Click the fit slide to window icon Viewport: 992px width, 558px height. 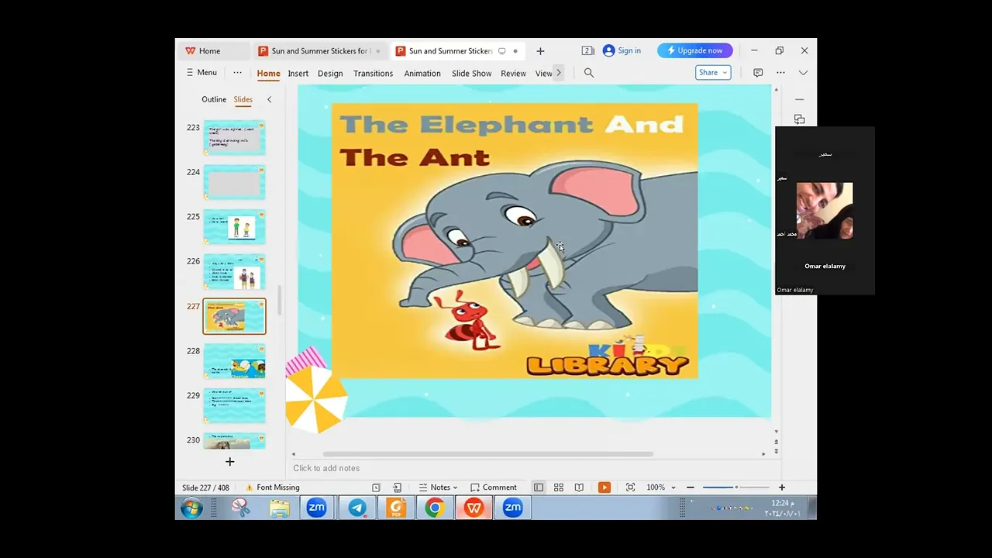click(630, 487)
